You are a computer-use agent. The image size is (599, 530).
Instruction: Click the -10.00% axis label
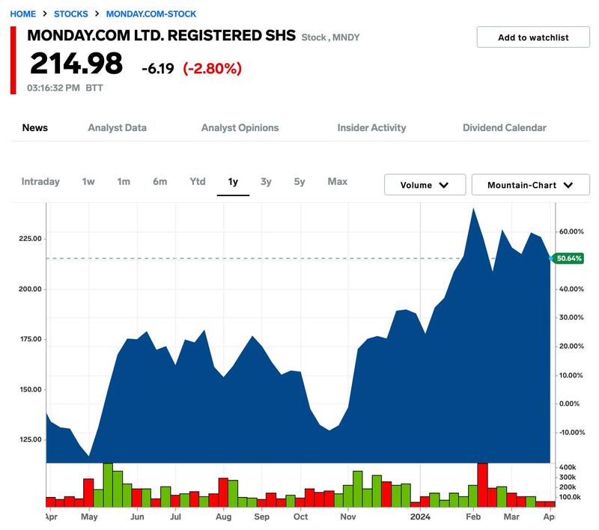pyautogui.click(x=572, y=432)
